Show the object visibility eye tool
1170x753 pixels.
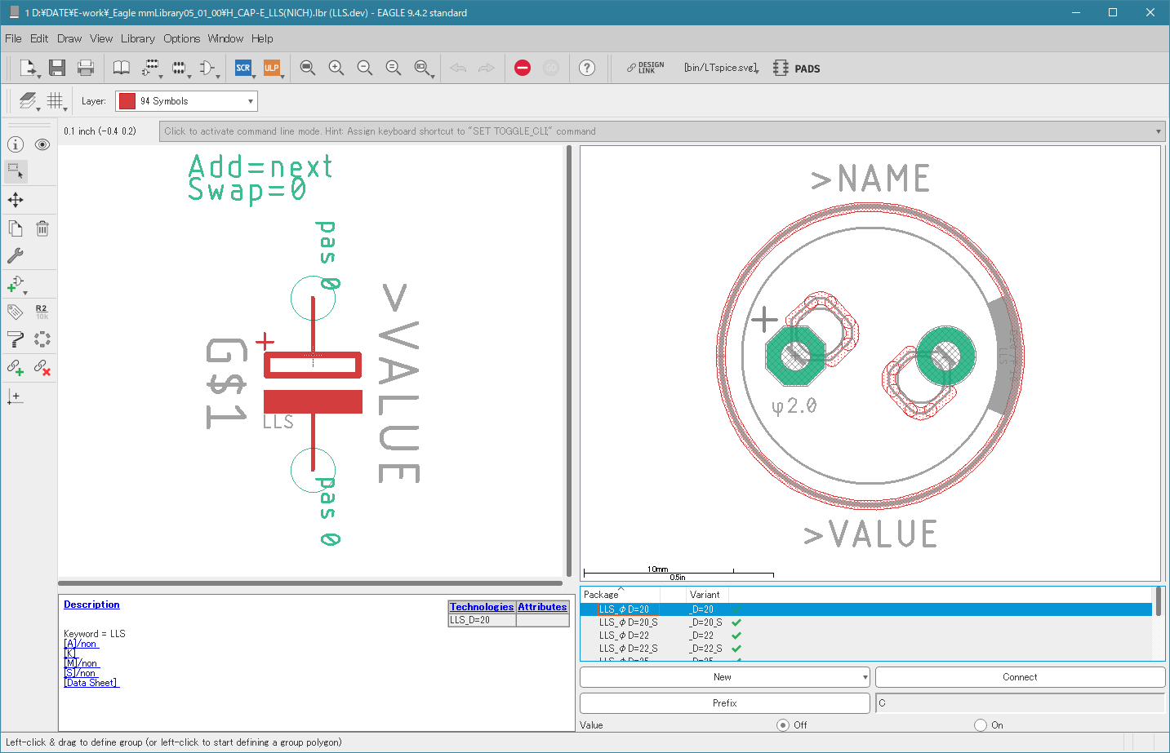tap(42, 144)
